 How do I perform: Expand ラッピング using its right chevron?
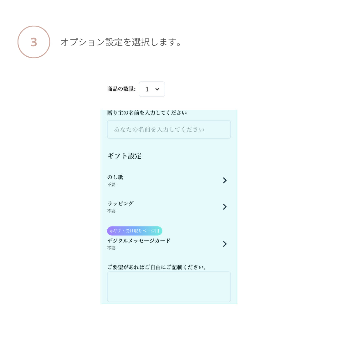(x=224, y=207)
